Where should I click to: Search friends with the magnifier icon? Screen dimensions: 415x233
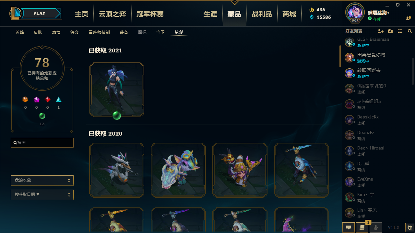pyautogui.click(x=410, y=31)
